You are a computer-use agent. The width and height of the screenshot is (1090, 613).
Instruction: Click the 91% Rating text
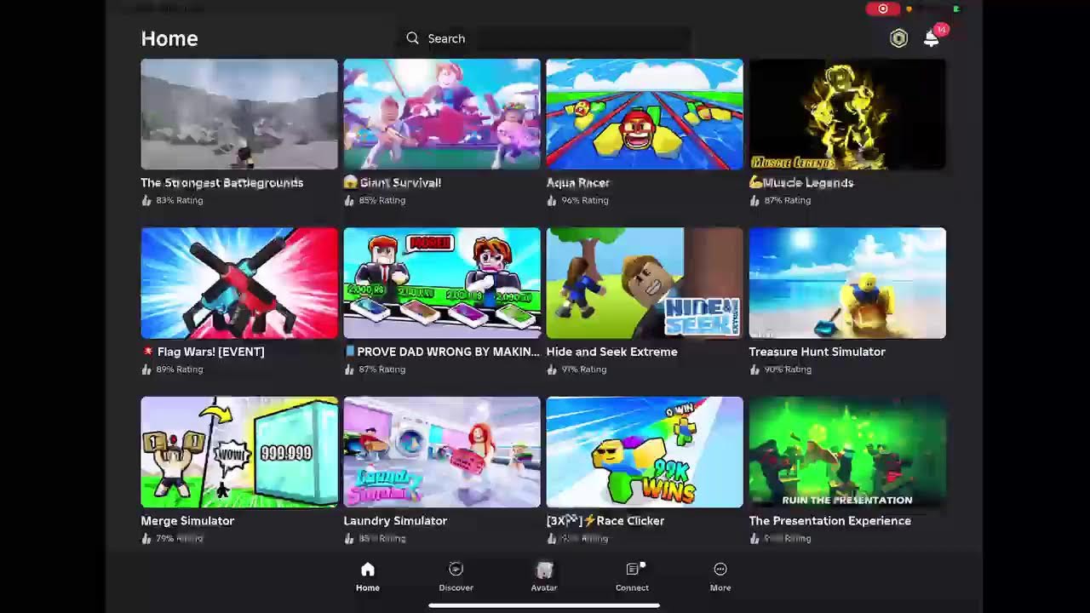[x=584, y=370]
